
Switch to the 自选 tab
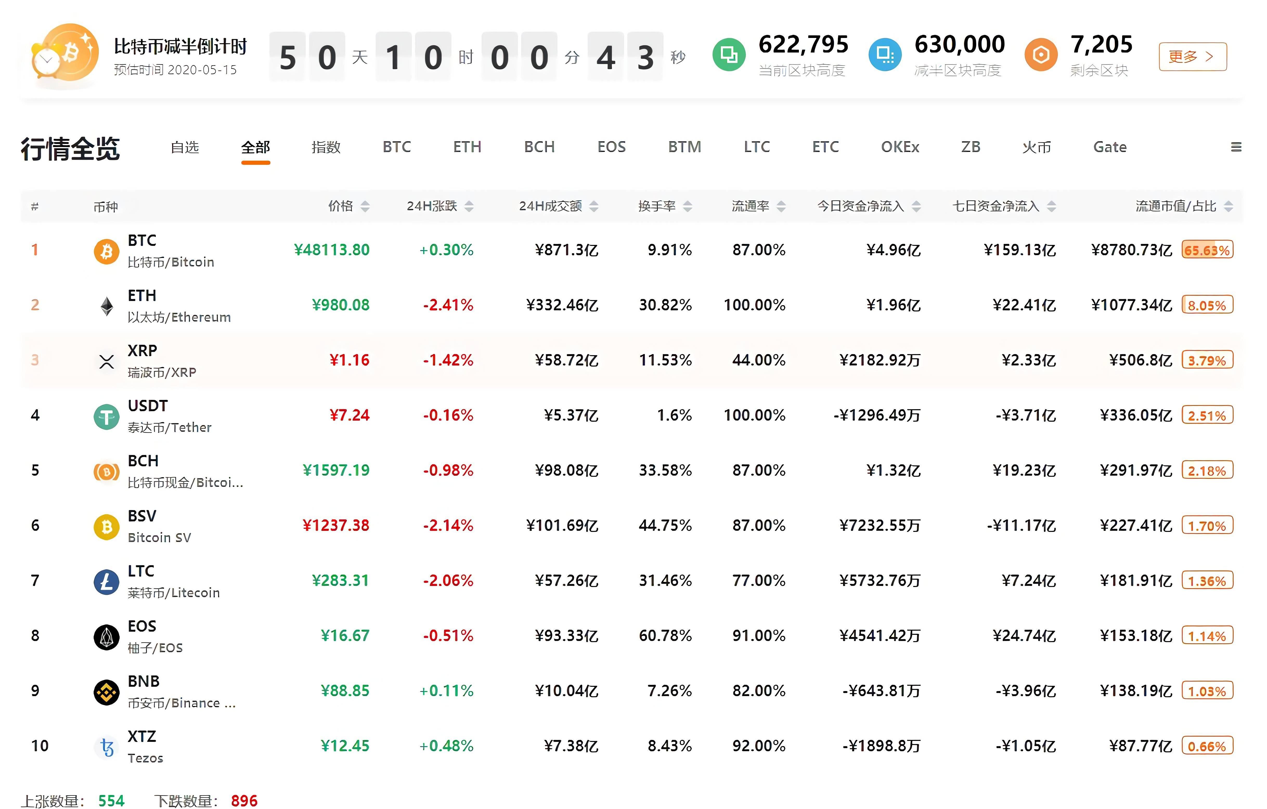pos(185,147)
